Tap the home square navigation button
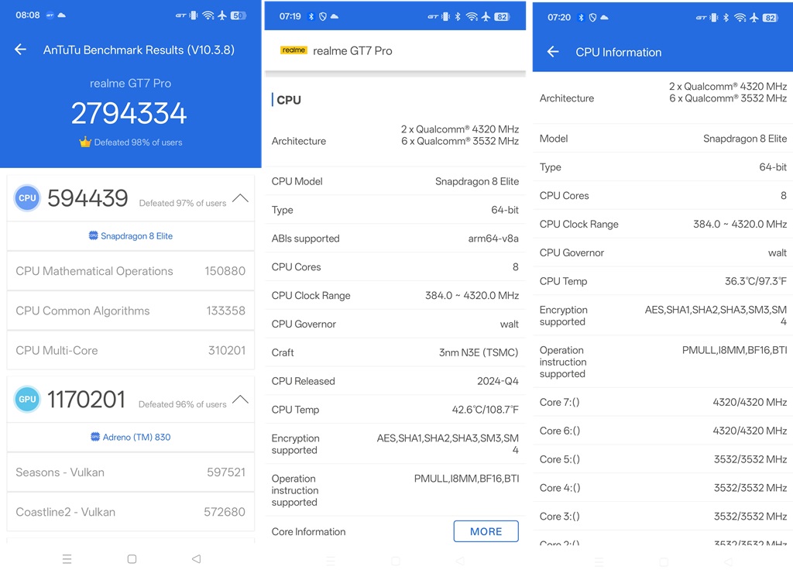793x570 pixels. tap(132, 559)
